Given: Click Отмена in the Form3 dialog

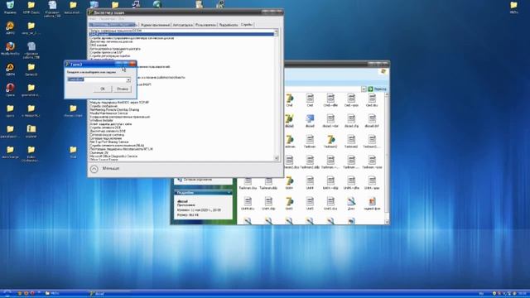Looking at the screenshot, I should coord(122,89).
